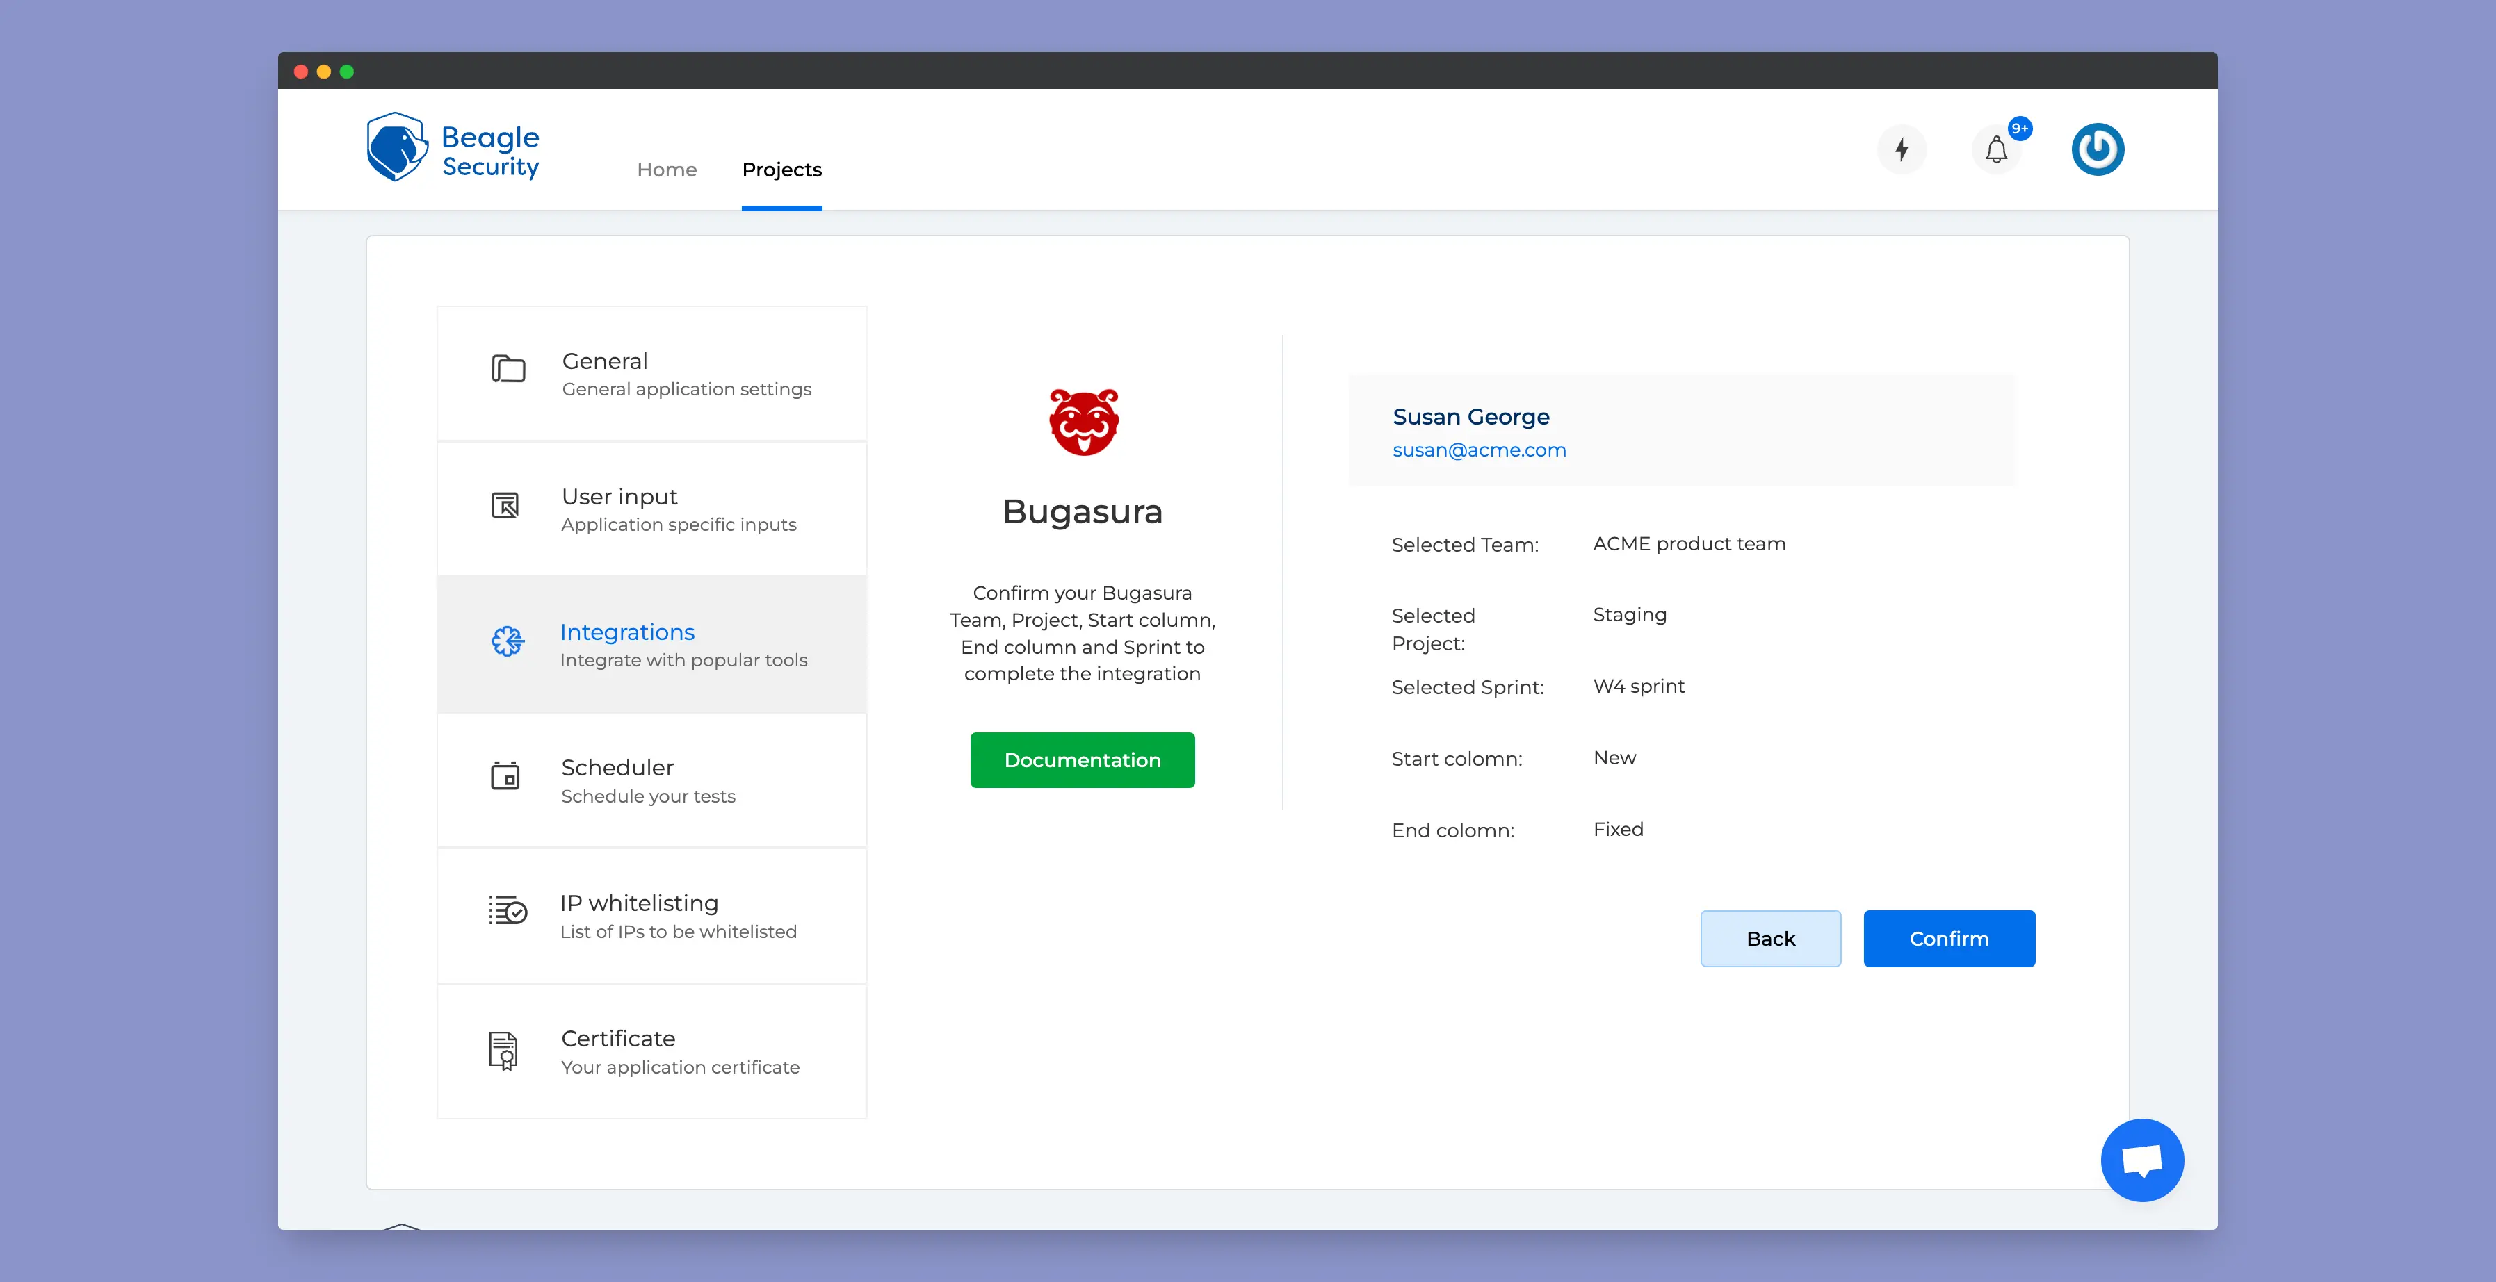Viewport: 2496px width, 1282px height.
Task: Click the susan@acme.com email link
Action: point(1479,450)
